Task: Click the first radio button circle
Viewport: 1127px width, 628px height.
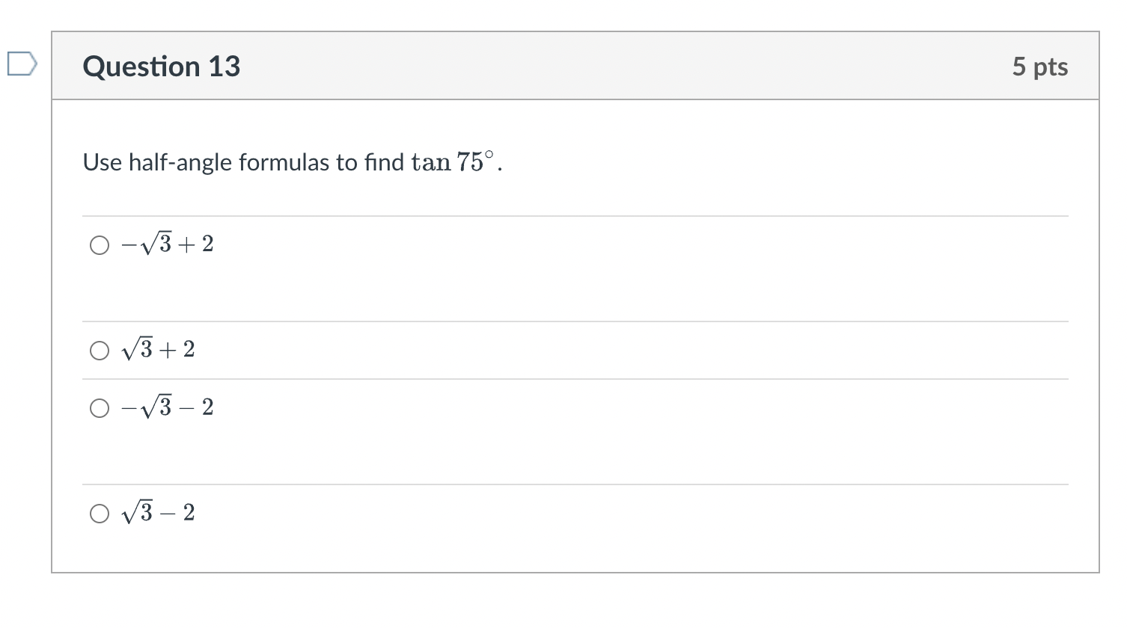Action: [x=98, y=244]
